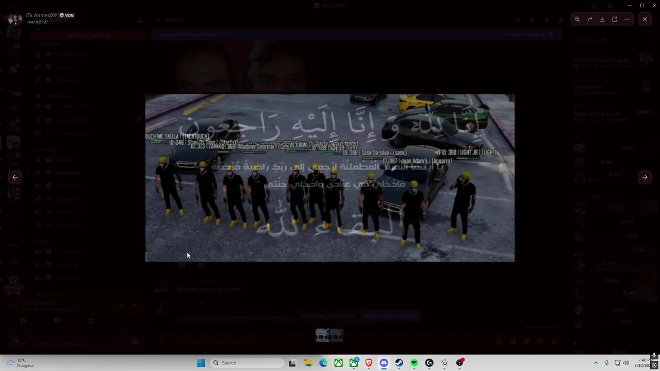This screenshot has width=660, height=371.
Task: Open Spotify from the taskbar
Action: pos(414,363)
